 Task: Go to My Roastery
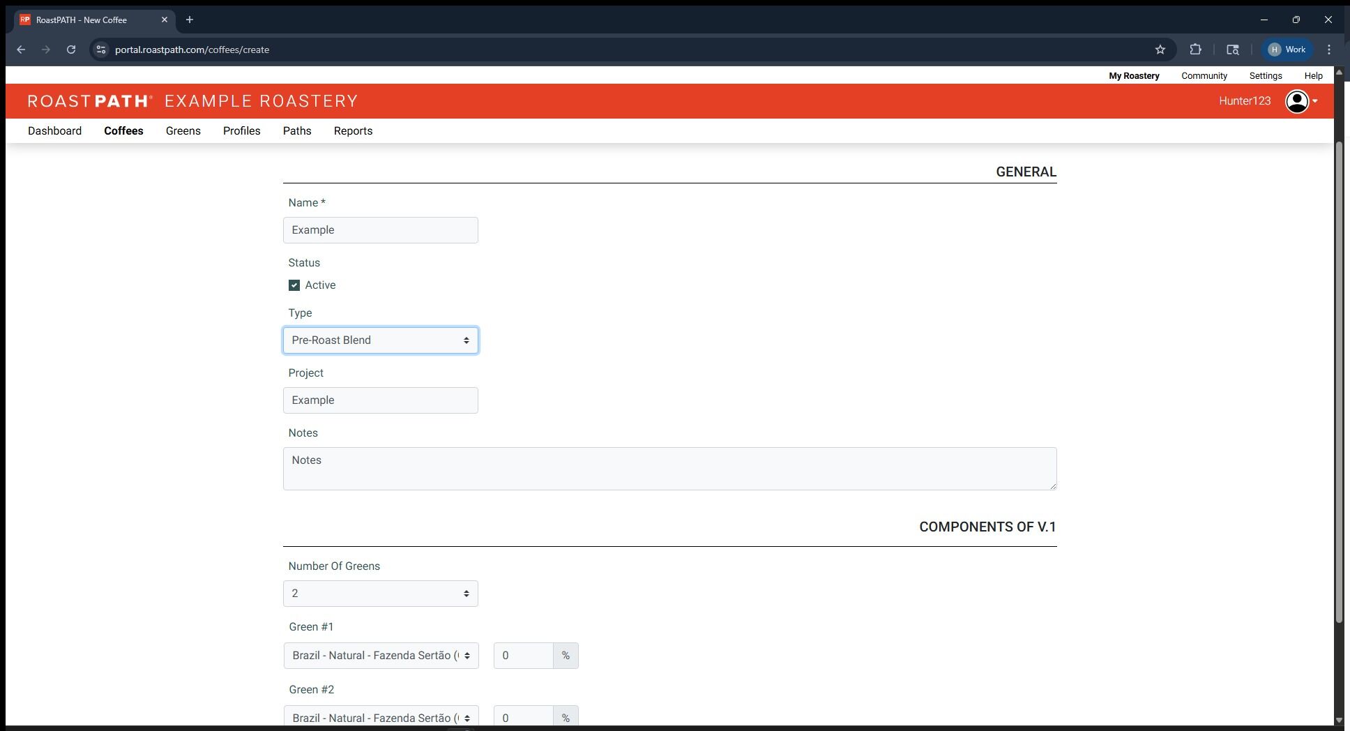click(x=1134, y=75)
